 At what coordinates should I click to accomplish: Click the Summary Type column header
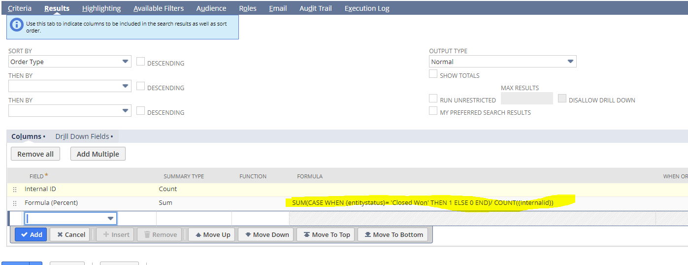tap(184, 176)
